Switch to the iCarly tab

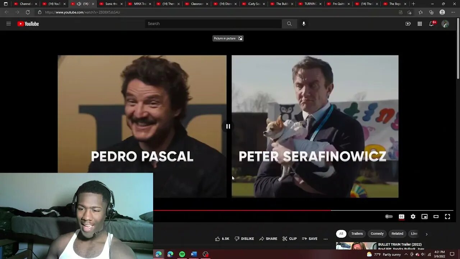click(253, 4)
